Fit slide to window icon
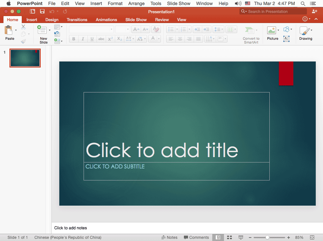This screenshot has height=241, width=323. pyautogui.click(x=312, y=237)
